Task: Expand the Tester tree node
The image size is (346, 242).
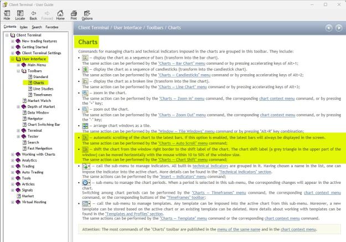Action: [18, 136]
